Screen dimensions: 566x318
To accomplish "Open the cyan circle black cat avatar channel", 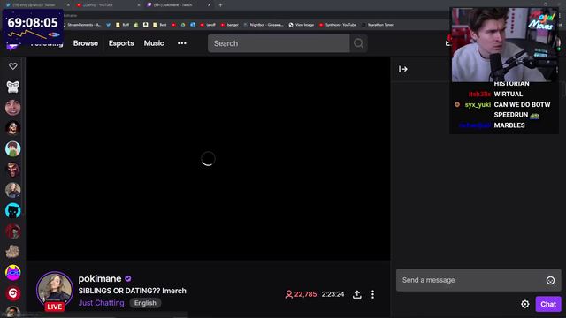I will (13, 211).
